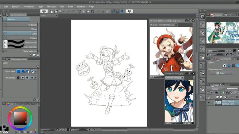Select Select from selection create mode

tap(32, 71)
